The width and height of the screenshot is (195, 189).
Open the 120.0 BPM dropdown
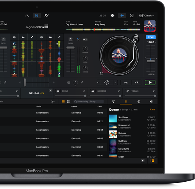click(x=151, y=42)
